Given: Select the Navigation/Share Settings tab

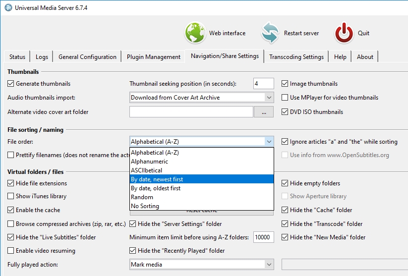Looking at the screenshot, I should pyautogui.click(x=225, y=56).
